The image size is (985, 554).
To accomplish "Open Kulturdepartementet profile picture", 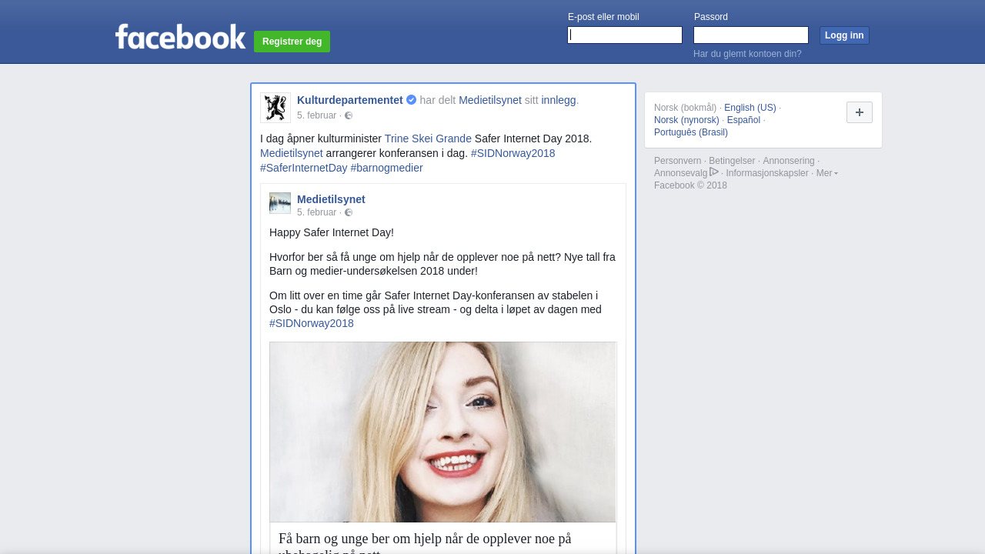I will [275, 108].
